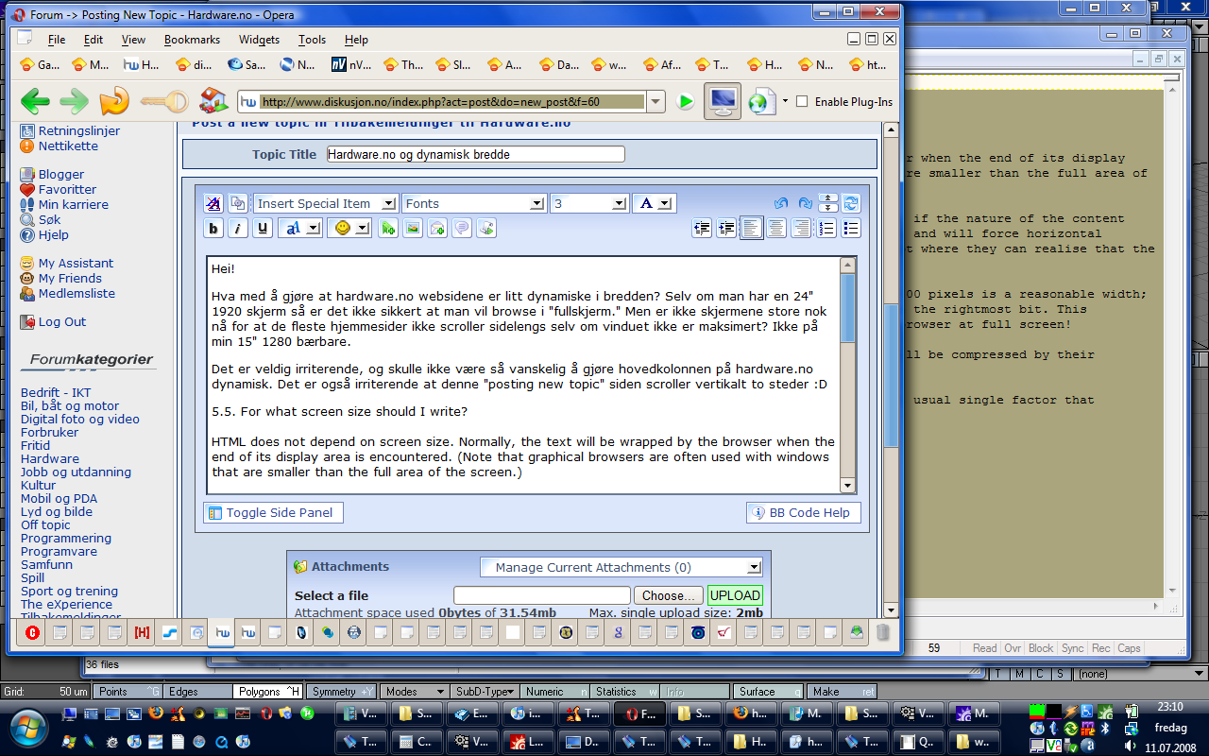The height and width of the screenshot is (756, 1209).
Task: Click the Wand key icon in Opera toolbar
Action: coord(164,101)
